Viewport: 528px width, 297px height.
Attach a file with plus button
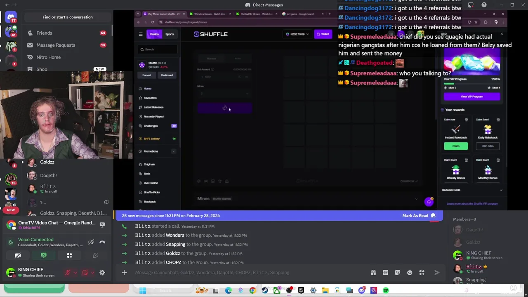124,272
